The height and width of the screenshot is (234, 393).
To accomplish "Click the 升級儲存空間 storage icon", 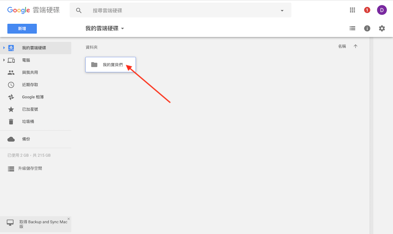I will 11,169.
